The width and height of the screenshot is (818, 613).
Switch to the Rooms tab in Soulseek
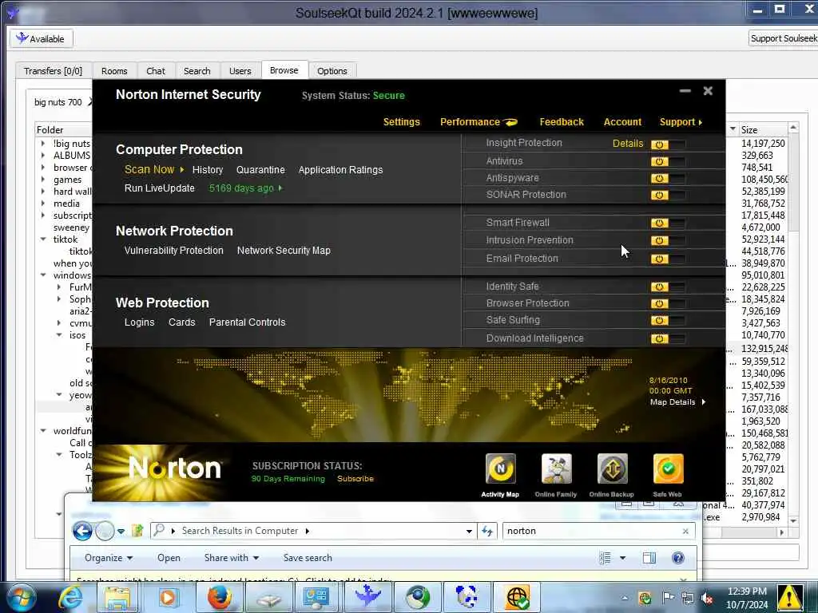114,71
